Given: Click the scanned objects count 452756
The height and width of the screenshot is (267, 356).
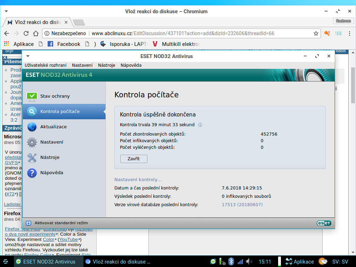Looking at the screenshot, I should tap(269, 134).
